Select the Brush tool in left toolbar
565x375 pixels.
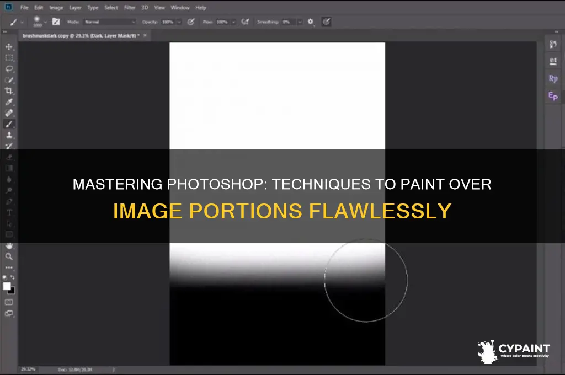click(9, 124)
